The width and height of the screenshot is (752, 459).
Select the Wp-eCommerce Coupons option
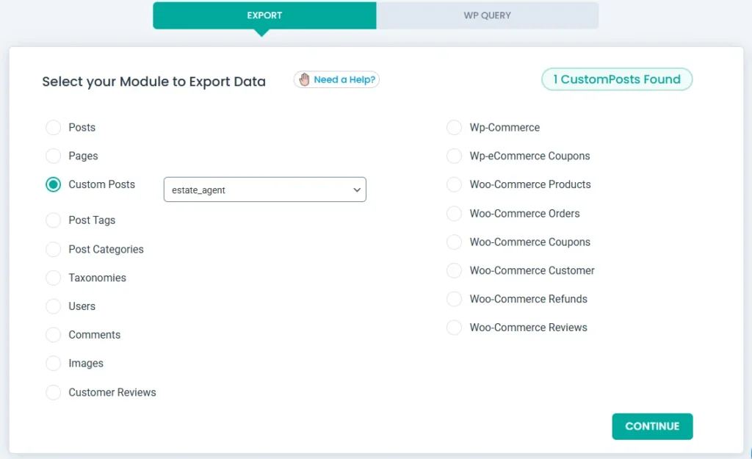(x=455, y=156)
